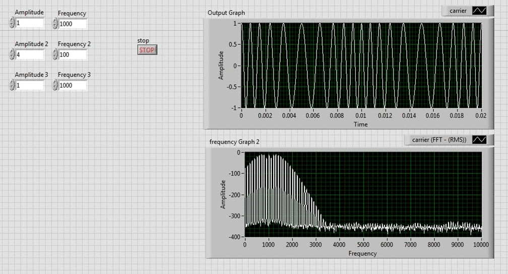Click the 'carrier (FFT - (RMS))' legend label
Image resolution: width=508 pixels, height=274 pixels.
click(439, 140)
